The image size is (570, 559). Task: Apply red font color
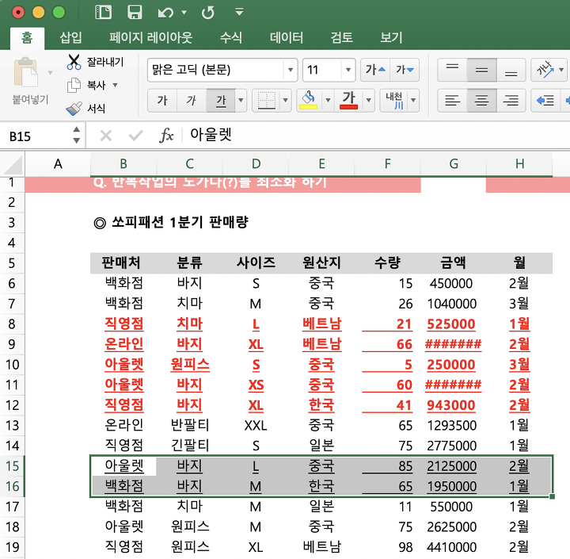(x=348, y=100)
